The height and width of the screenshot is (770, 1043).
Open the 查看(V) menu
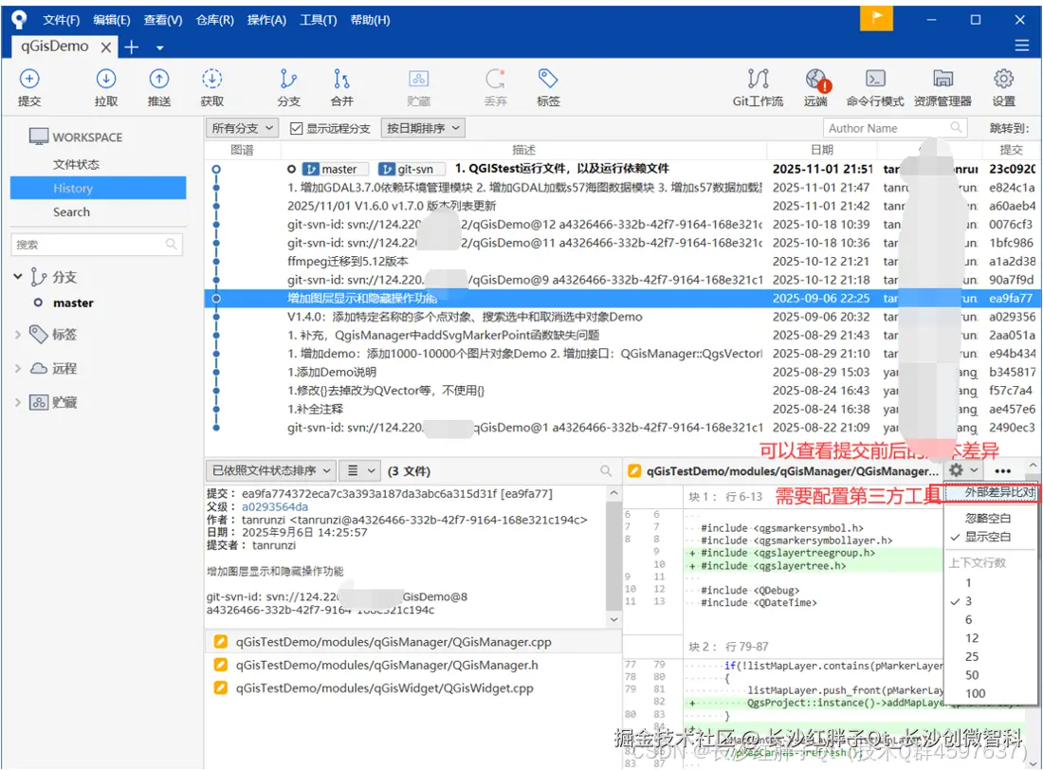(163, 20)
